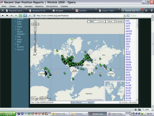Go forward with the Forward arrow
Image resolution: width=154 pixels, height=116 pixels.
click(11, 15)
